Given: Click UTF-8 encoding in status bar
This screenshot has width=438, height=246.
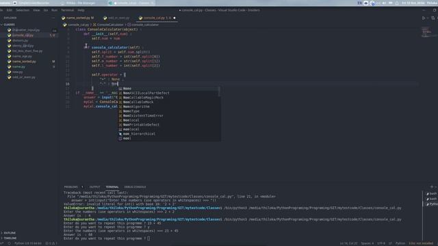Looking at the screenshot, I should (381, 243).
